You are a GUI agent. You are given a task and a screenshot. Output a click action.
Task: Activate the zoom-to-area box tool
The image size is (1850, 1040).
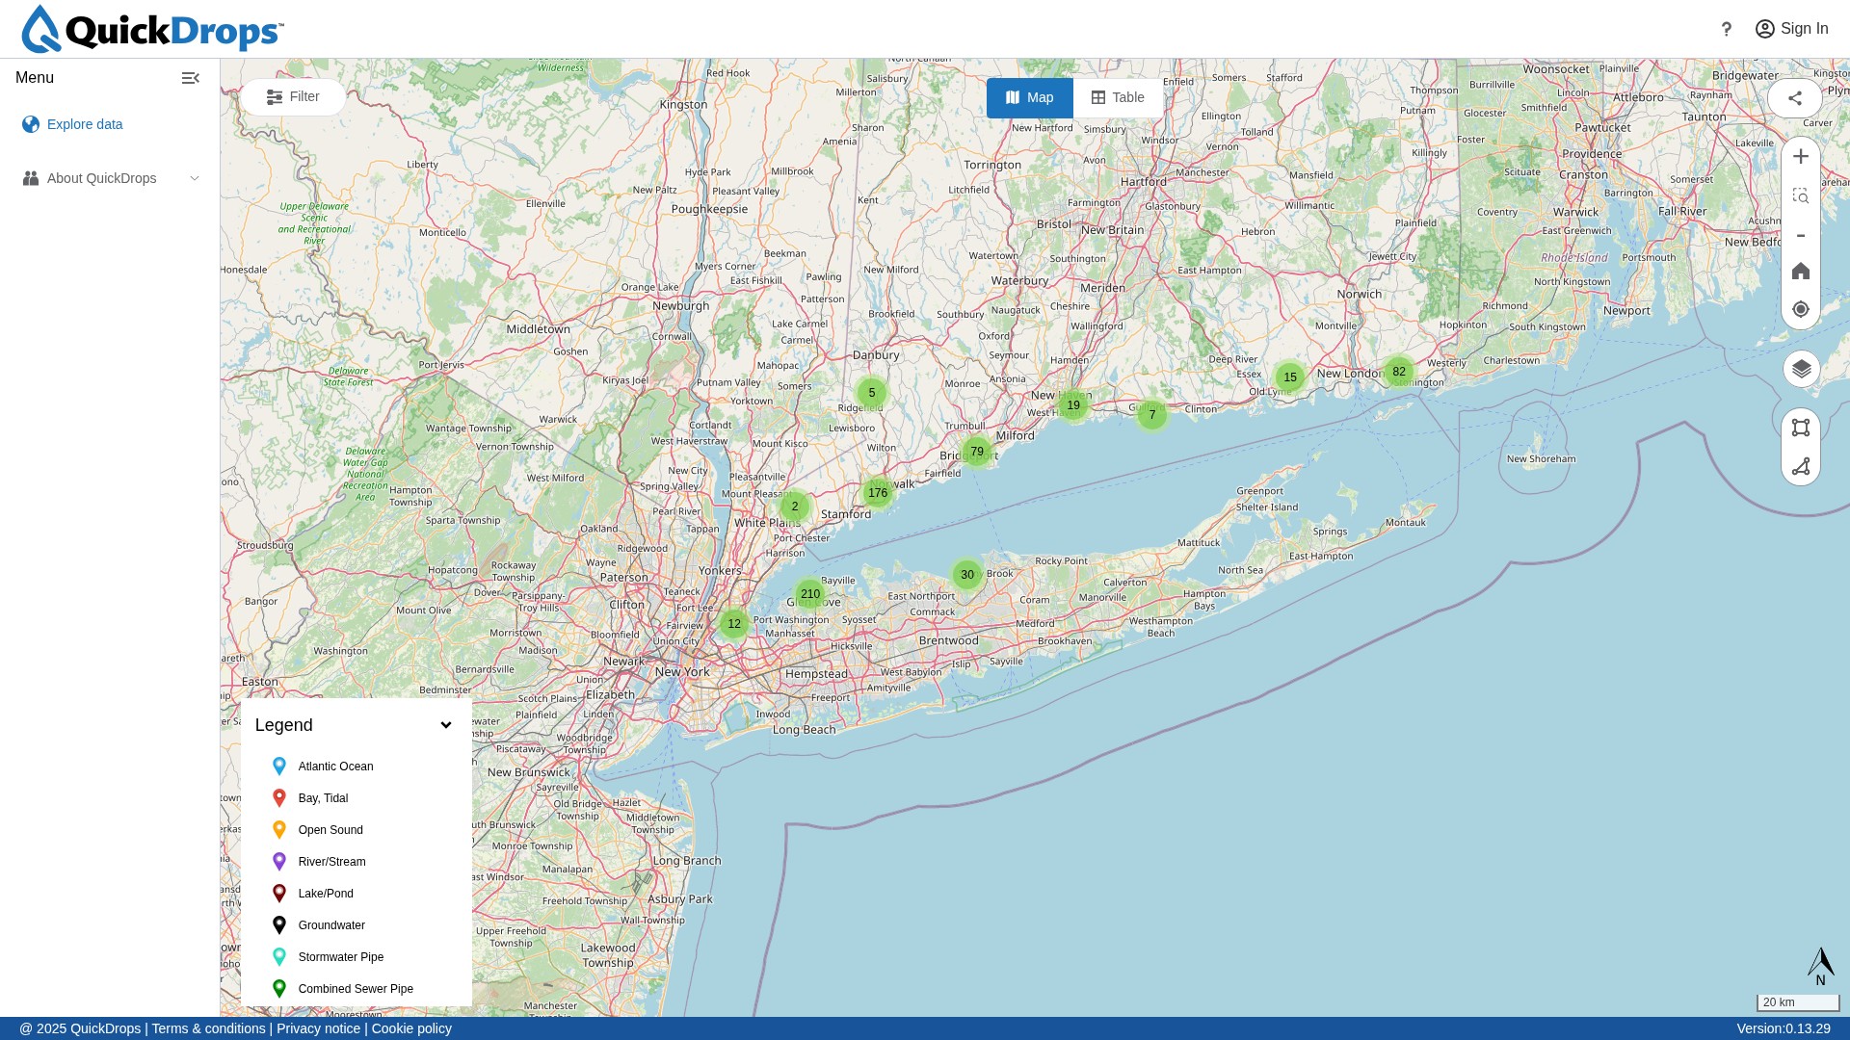click(x=1801, y=196)
